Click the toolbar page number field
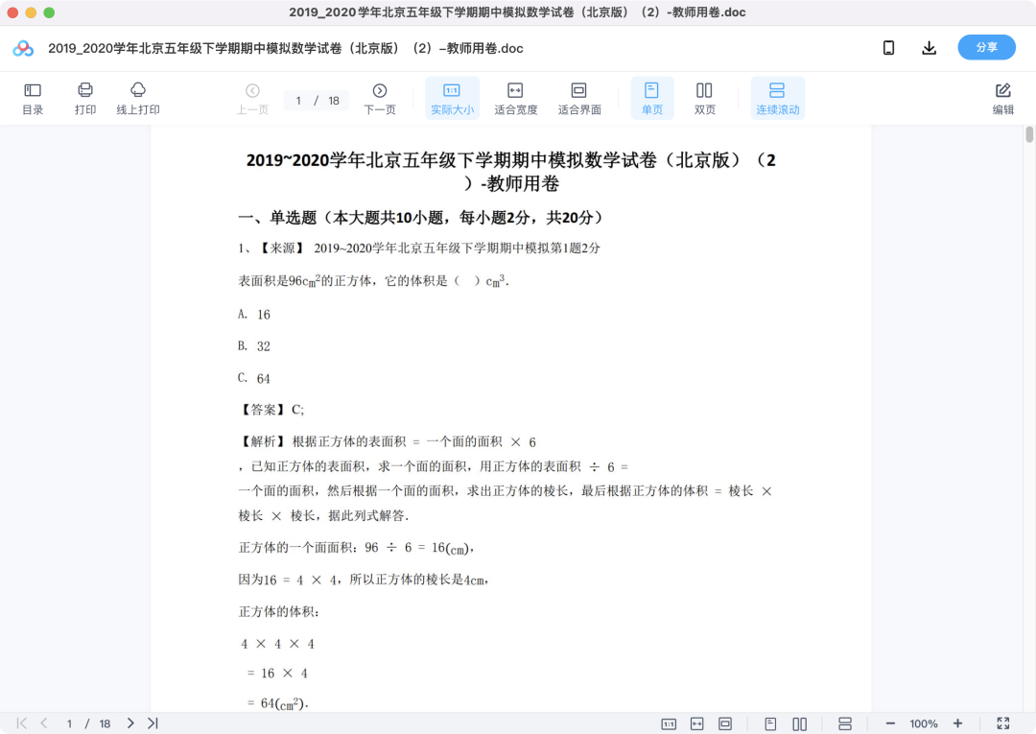 tap(298, 101)
